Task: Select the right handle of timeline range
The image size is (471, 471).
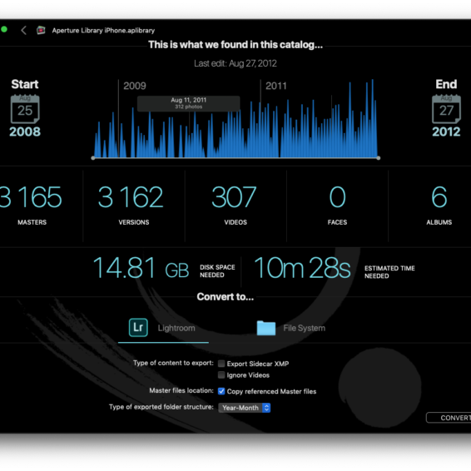Action: point(379,158)
